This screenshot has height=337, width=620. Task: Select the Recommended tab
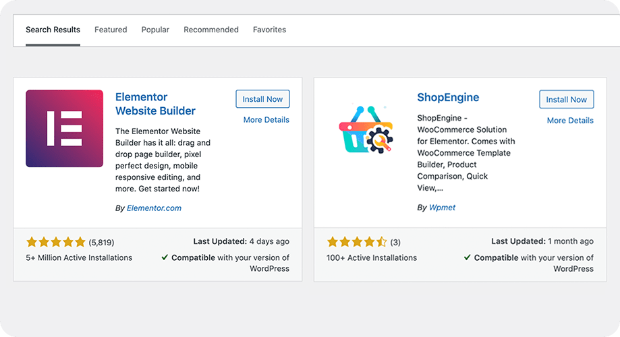211,30
